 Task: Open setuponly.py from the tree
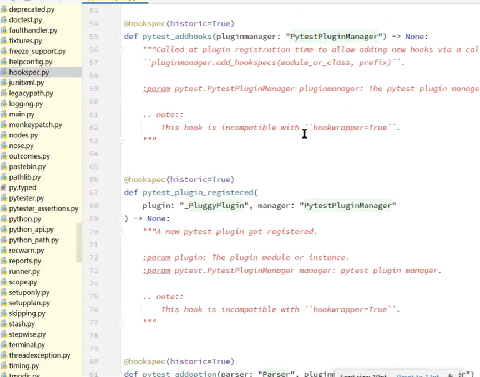(x=29, y=292)
